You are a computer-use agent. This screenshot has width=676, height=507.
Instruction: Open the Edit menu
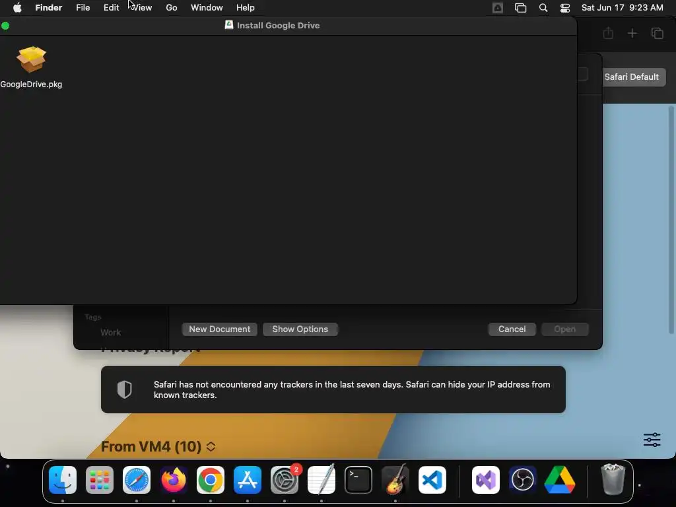coord(111,8)
